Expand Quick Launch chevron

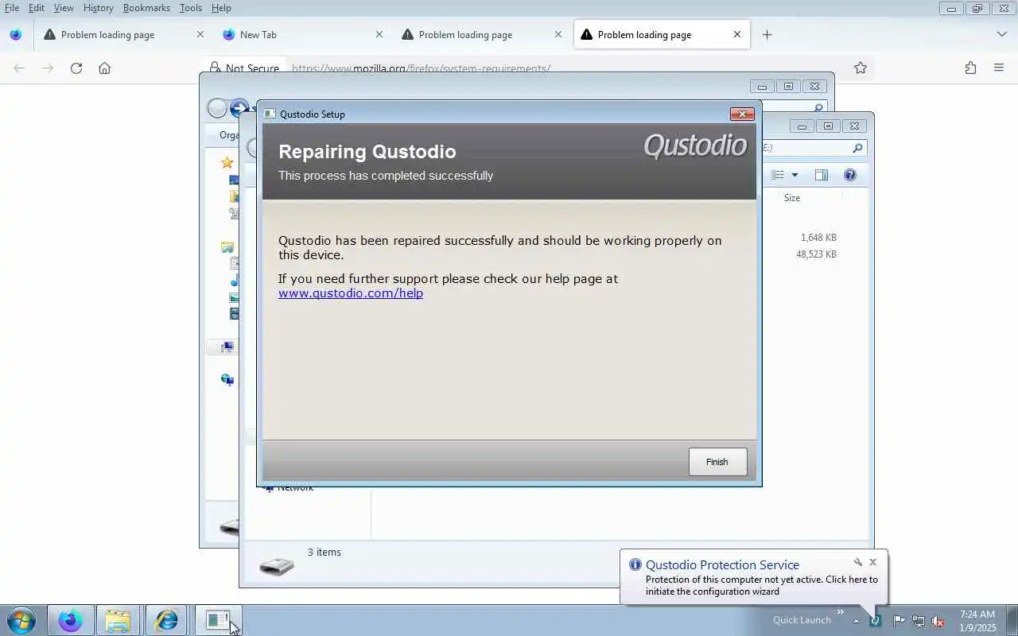click(x=840, y=611)
